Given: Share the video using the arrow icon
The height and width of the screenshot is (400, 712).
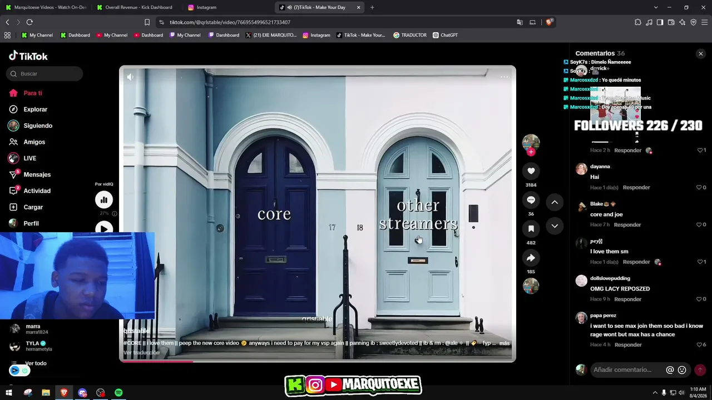Looking at the screenshot, I should point(531,258).
